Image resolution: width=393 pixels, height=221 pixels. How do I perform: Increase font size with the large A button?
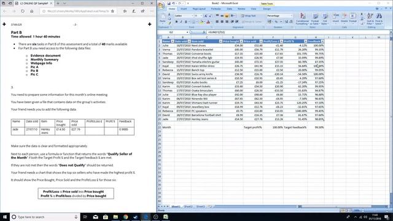[x=206, y=16]
